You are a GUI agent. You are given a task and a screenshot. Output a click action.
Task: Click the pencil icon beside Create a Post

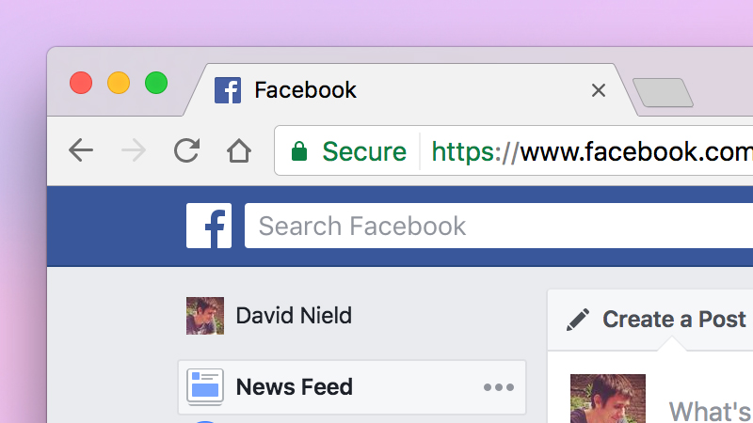click(578, 320)
